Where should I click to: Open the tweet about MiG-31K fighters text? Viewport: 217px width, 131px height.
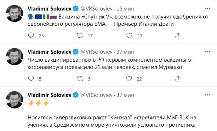click(x=112, y=121)
